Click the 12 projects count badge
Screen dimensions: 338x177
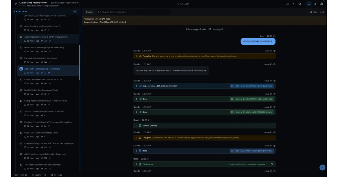click(75, 12)
